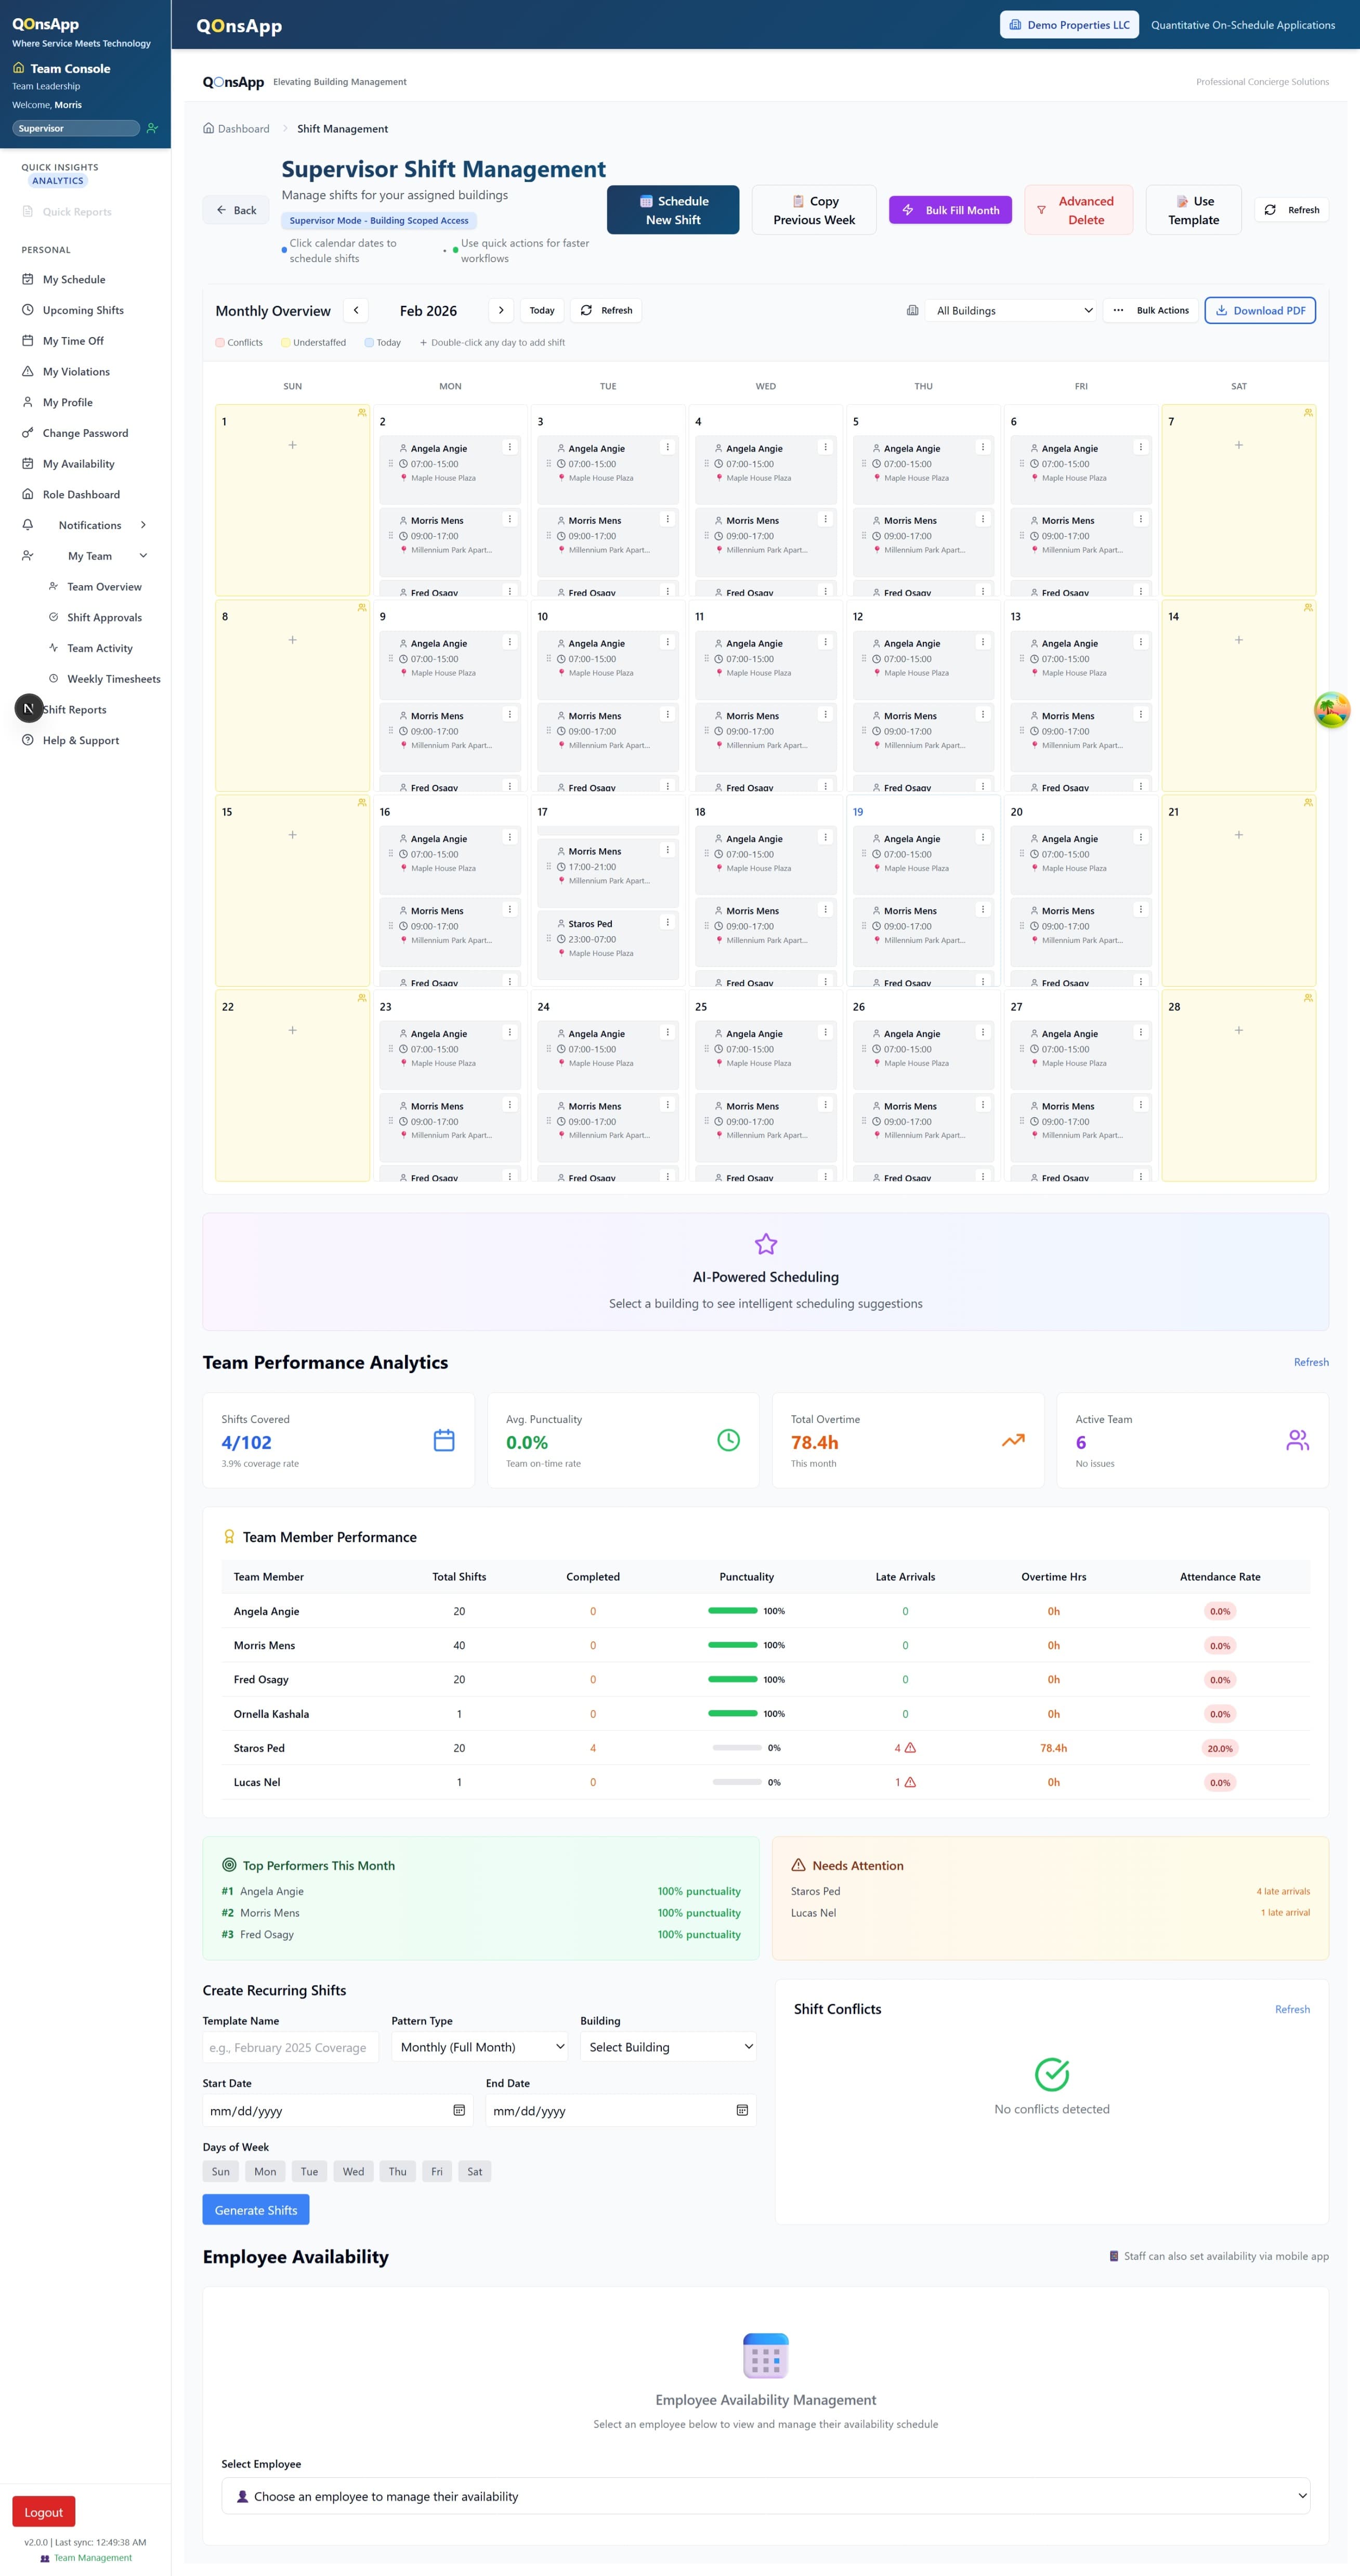Open the Download PDF export
The width and height of the screenshot is (1360, 2576).
[1260, 310]
